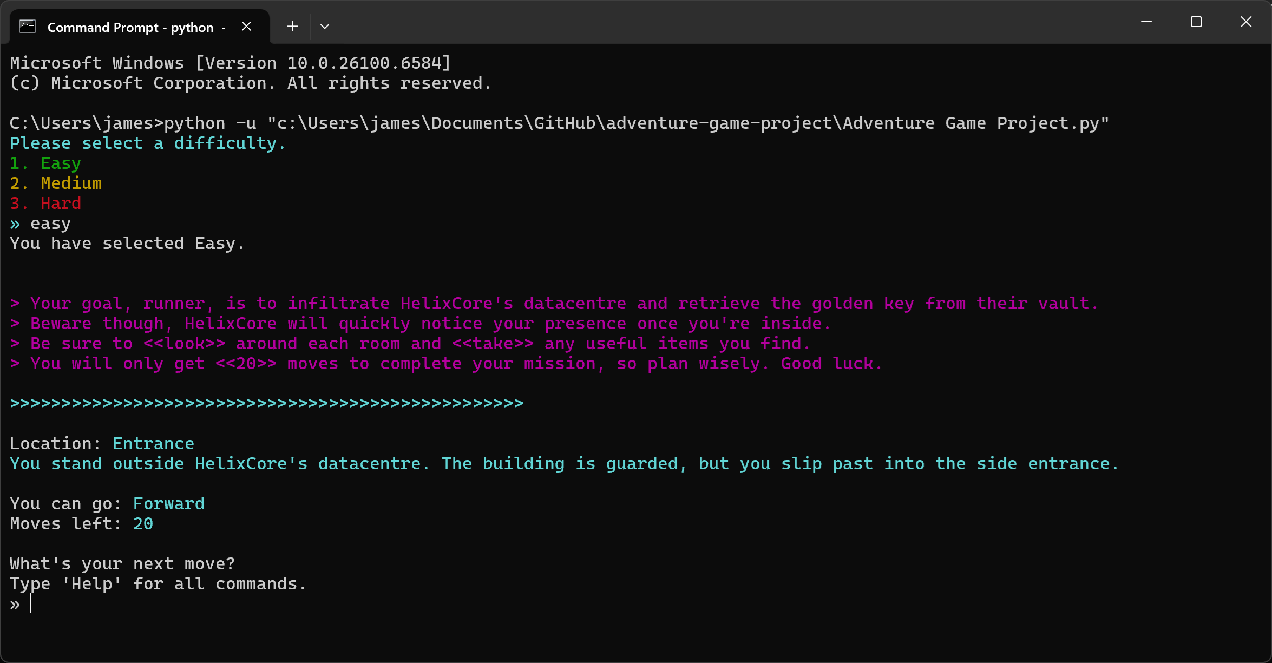Close the terminal window
Screen dimensions: 1272x663
click(x=1246, y=22)
